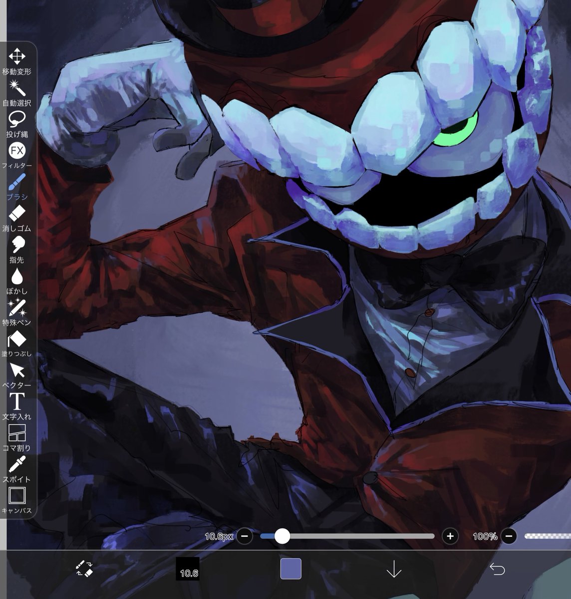The width and height of the screenshot is (571, 599).
Task: Open the FX Filter (フィルター) tool
Action: pyautogui.click(x=17, y=156)
